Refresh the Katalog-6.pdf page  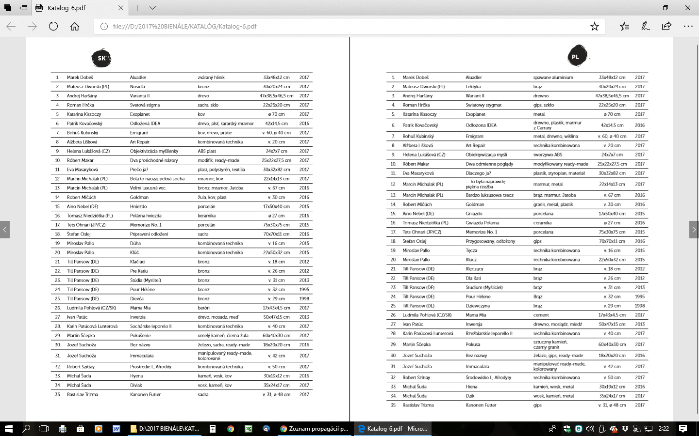click(x=53, y=27)
